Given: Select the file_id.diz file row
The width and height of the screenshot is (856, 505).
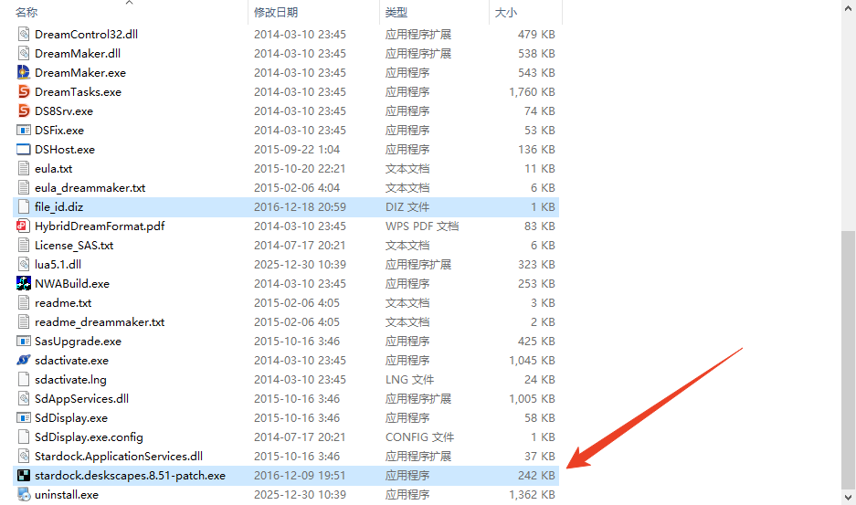Looking at the screenshot, I should tap(58, 207).
